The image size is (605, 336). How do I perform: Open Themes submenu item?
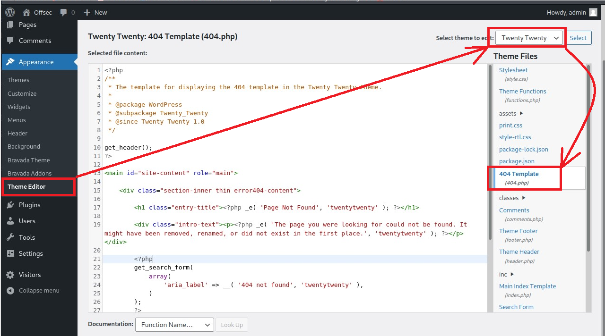click(18, 80)
